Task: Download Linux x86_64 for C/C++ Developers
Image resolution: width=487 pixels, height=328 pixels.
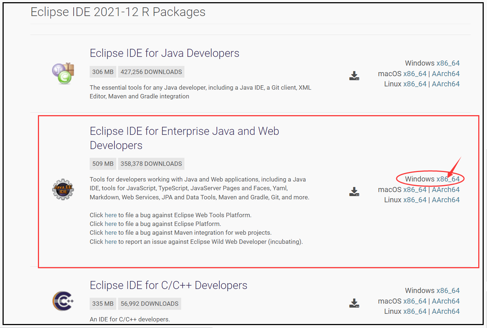Action: [415, 311]
